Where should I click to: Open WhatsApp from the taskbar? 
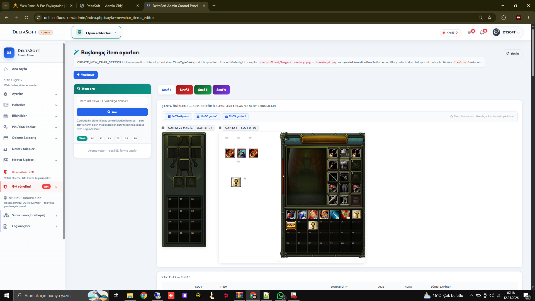click(281, 295)
